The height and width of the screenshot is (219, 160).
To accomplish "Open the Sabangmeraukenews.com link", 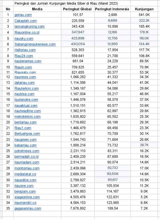I will [35, 44].
